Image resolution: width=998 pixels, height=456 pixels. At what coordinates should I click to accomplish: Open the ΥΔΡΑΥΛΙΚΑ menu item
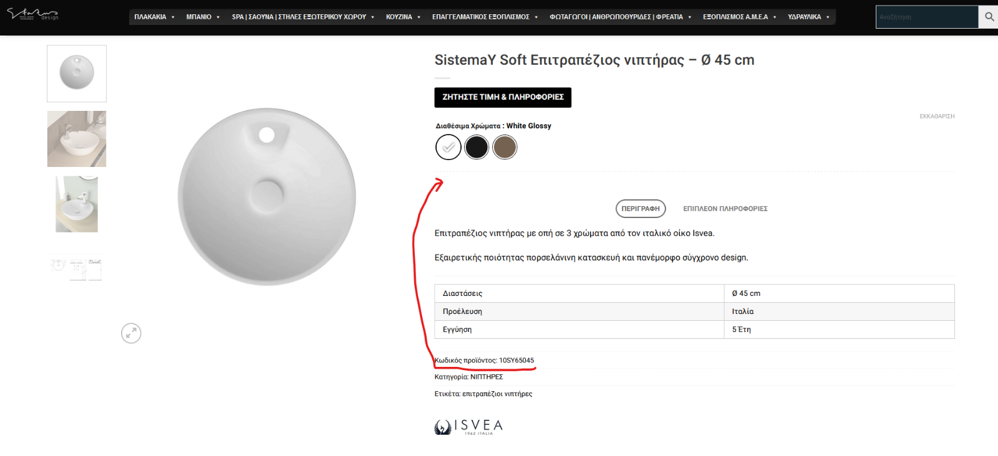808,17
